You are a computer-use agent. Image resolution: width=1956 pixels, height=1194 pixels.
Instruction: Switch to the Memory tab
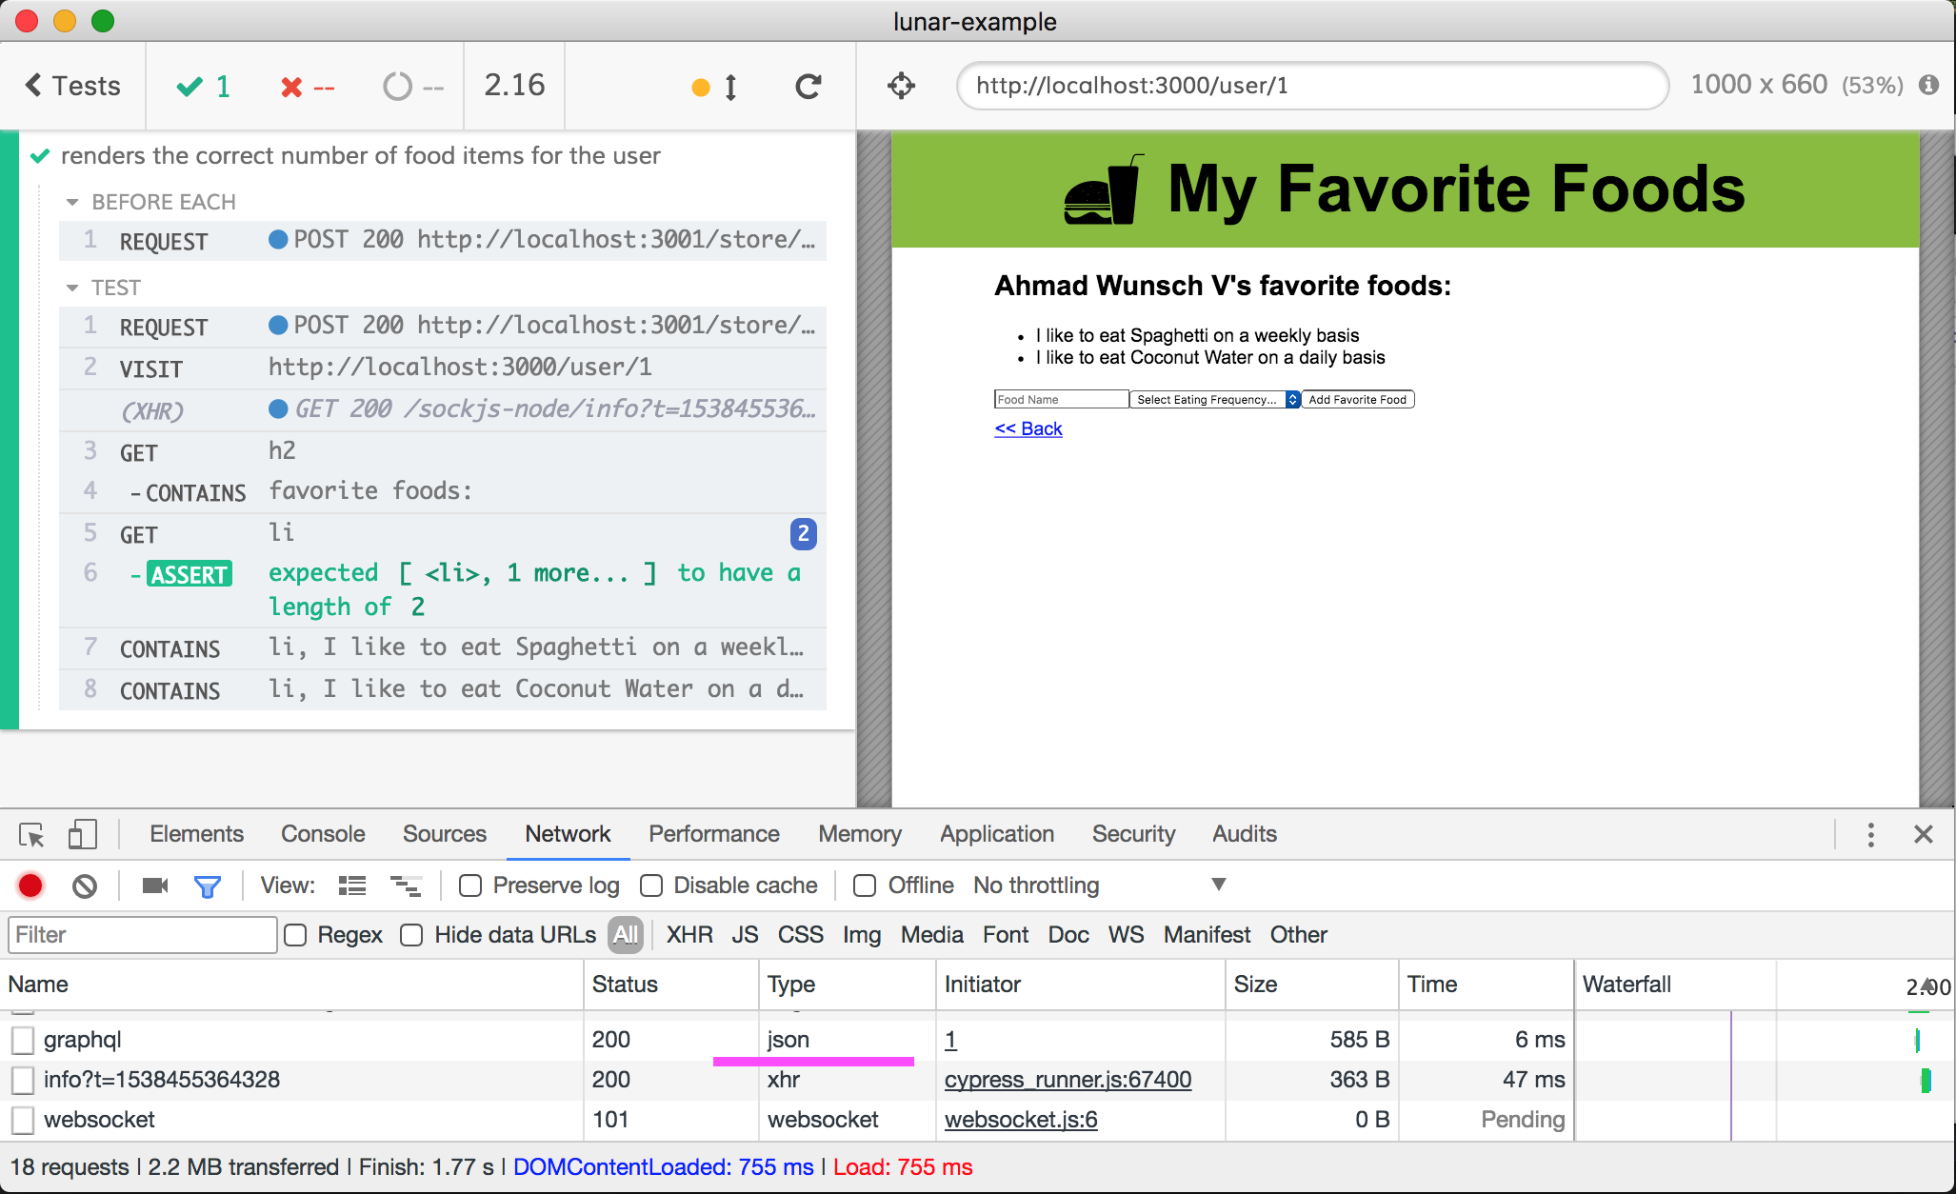[x=860, y=834]
